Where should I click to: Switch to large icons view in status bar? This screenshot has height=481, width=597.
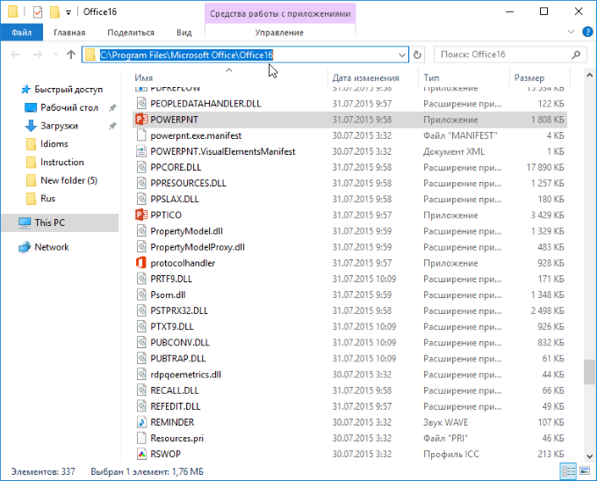pos(585,471)
